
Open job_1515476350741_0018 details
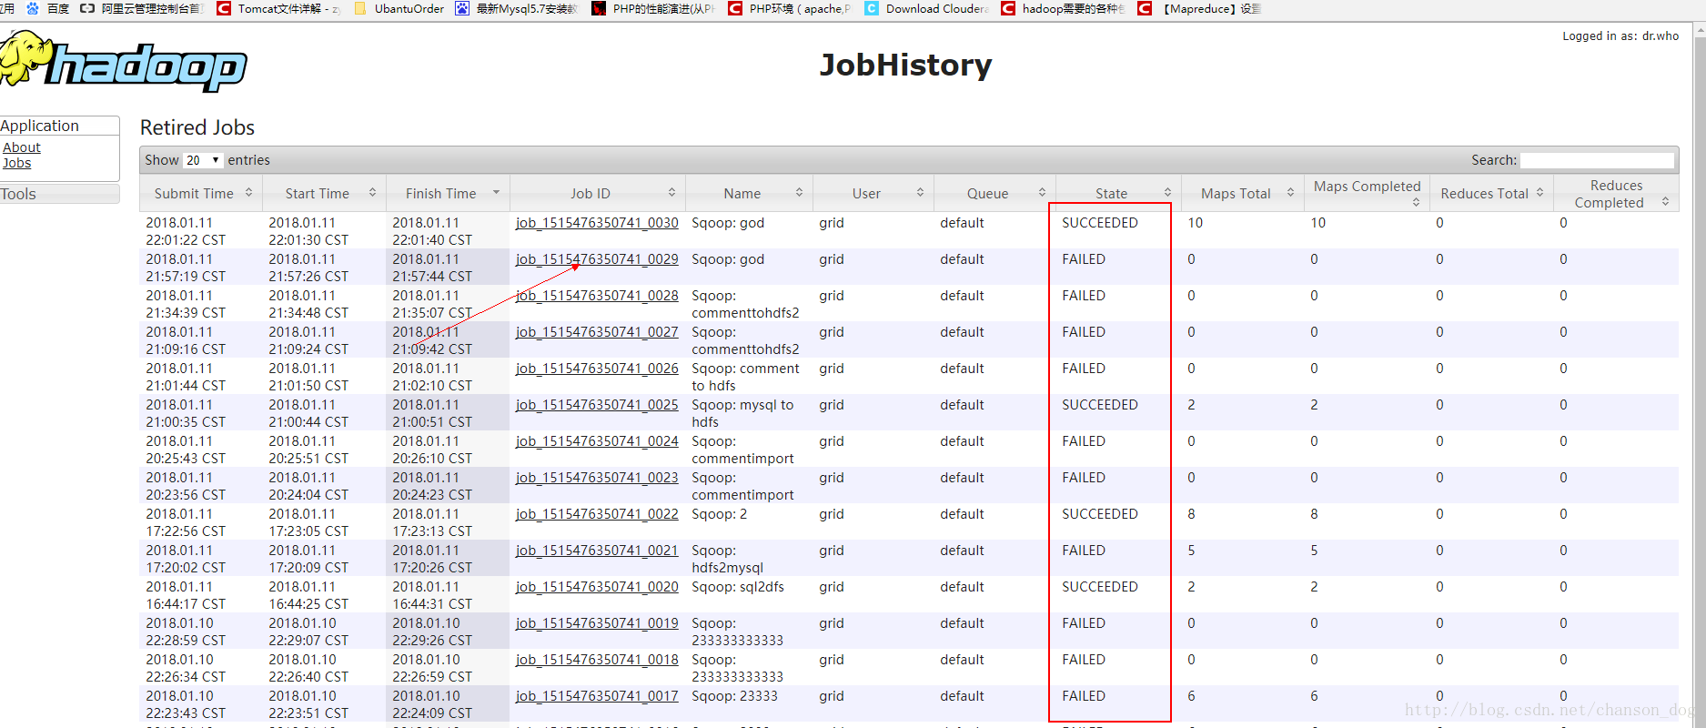point(597,660)
